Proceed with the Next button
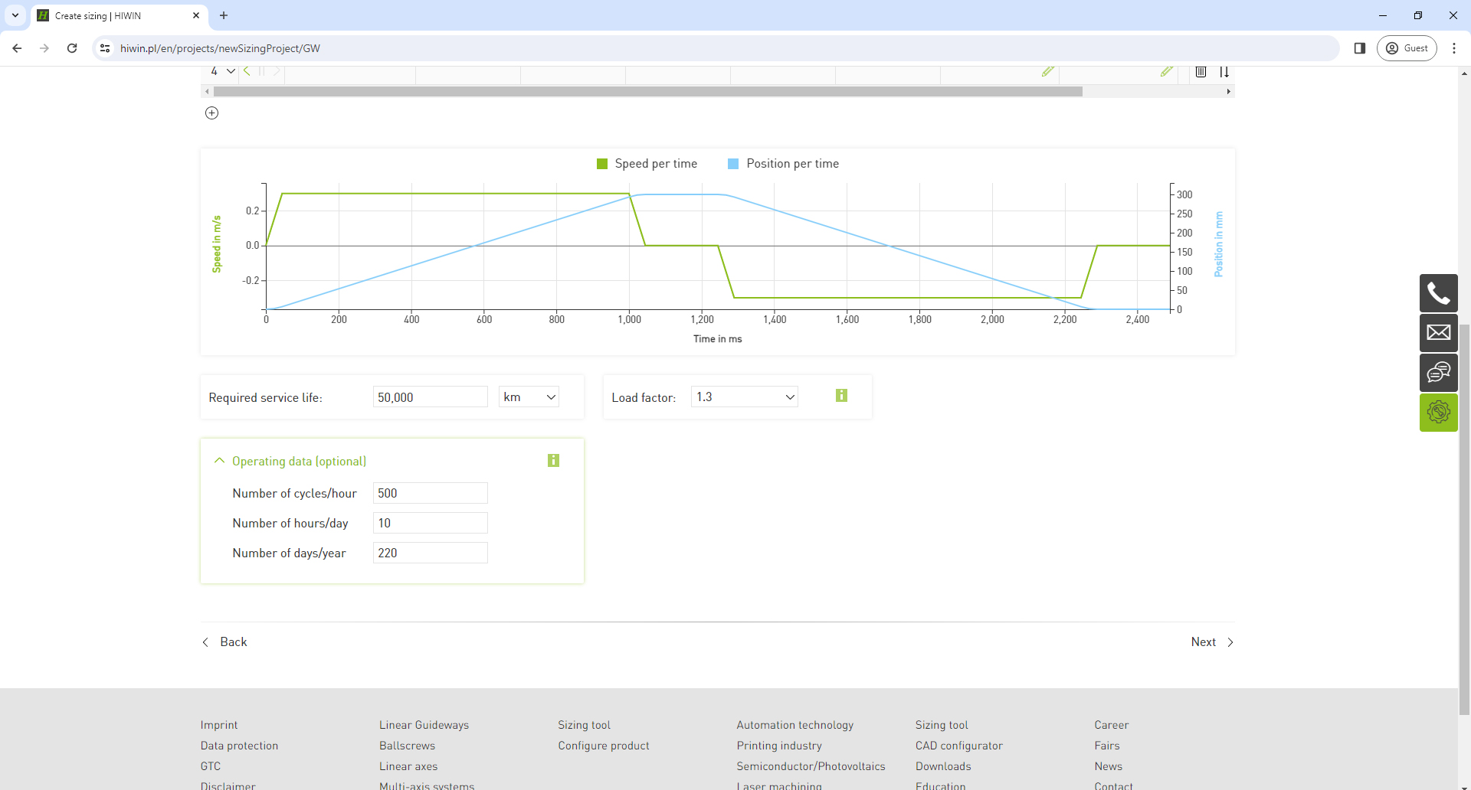Viewport: 1471px width, 790px height. pos(1212,642)
